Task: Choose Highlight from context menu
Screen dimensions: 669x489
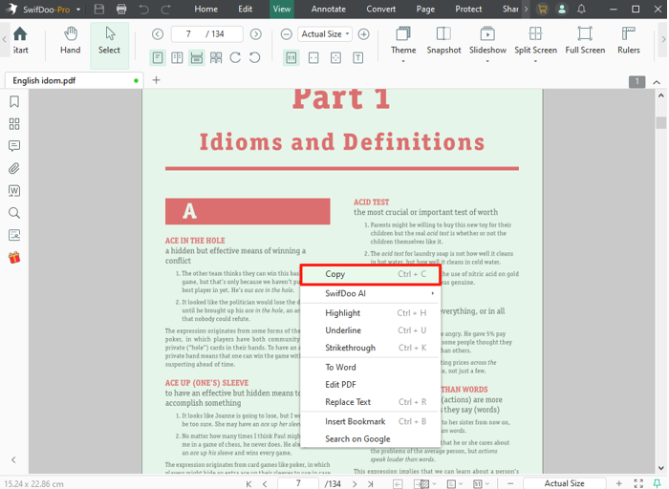Action: pos(370,313)
